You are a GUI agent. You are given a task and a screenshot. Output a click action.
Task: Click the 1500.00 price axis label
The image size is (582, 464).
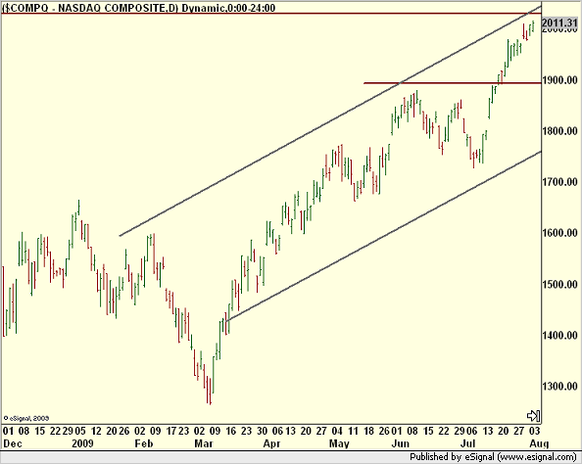tap(559, 285)
